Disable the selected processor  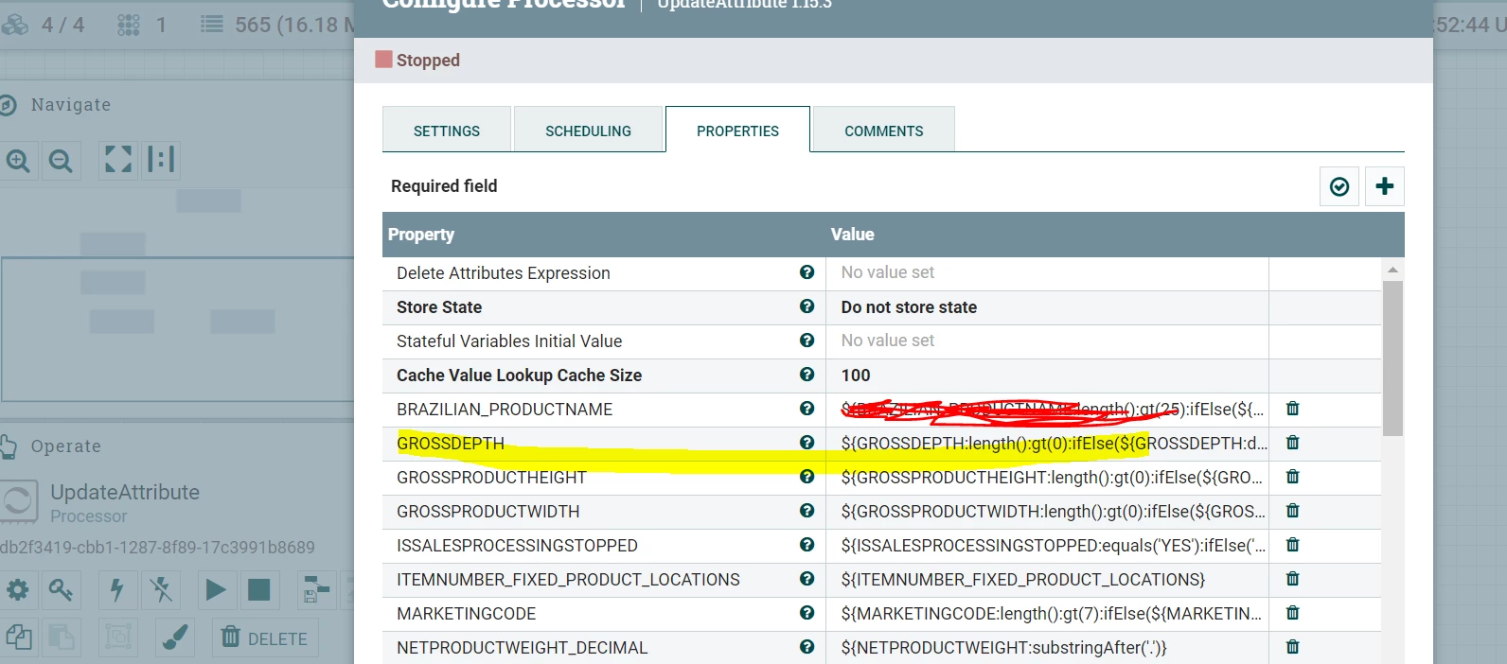161,590
